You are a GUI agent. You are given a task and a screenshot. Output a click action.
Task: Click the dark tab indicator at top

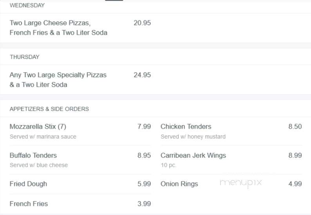tap(114, 0)
